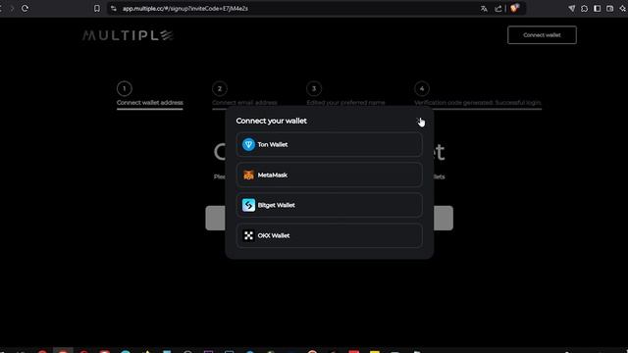The image size is (628, 353).
Task: Open the translate page icon
Action: (x=484, y=9)
